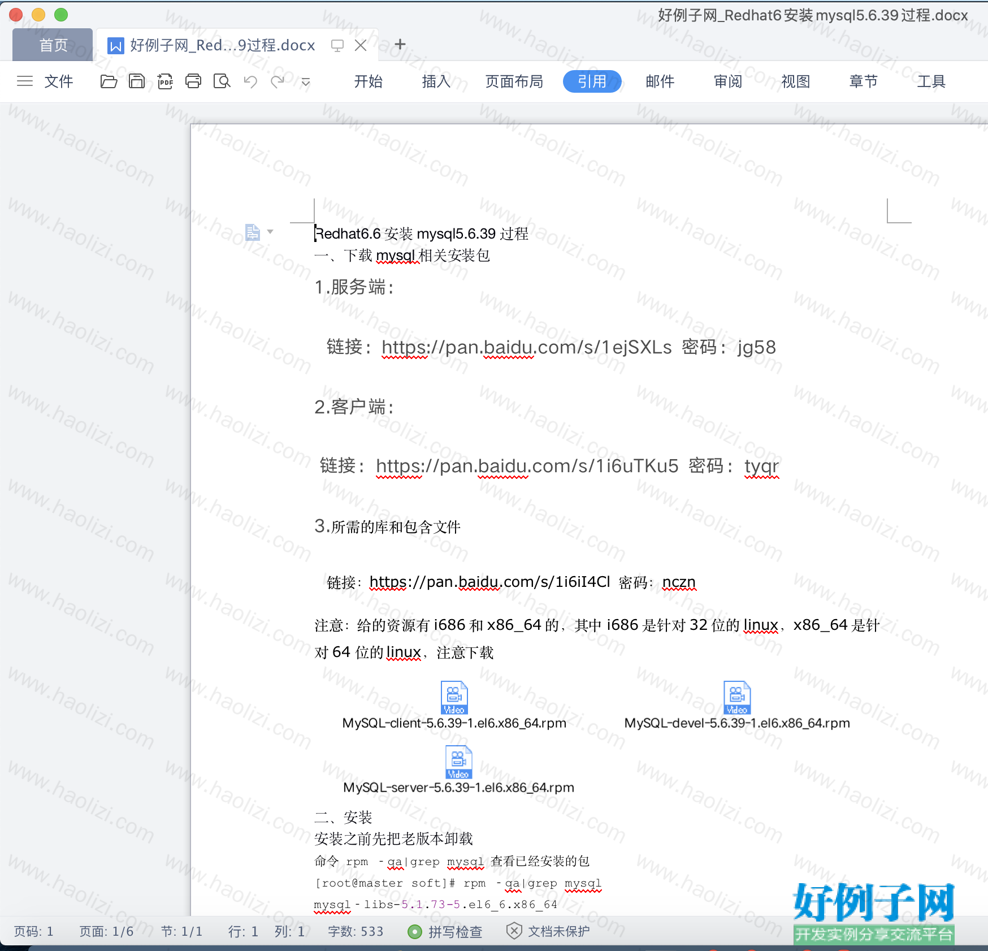
Task: Click the text mysql-libs-5.1.73-5.el6_6.x86_64
Action: click(436, 904)
